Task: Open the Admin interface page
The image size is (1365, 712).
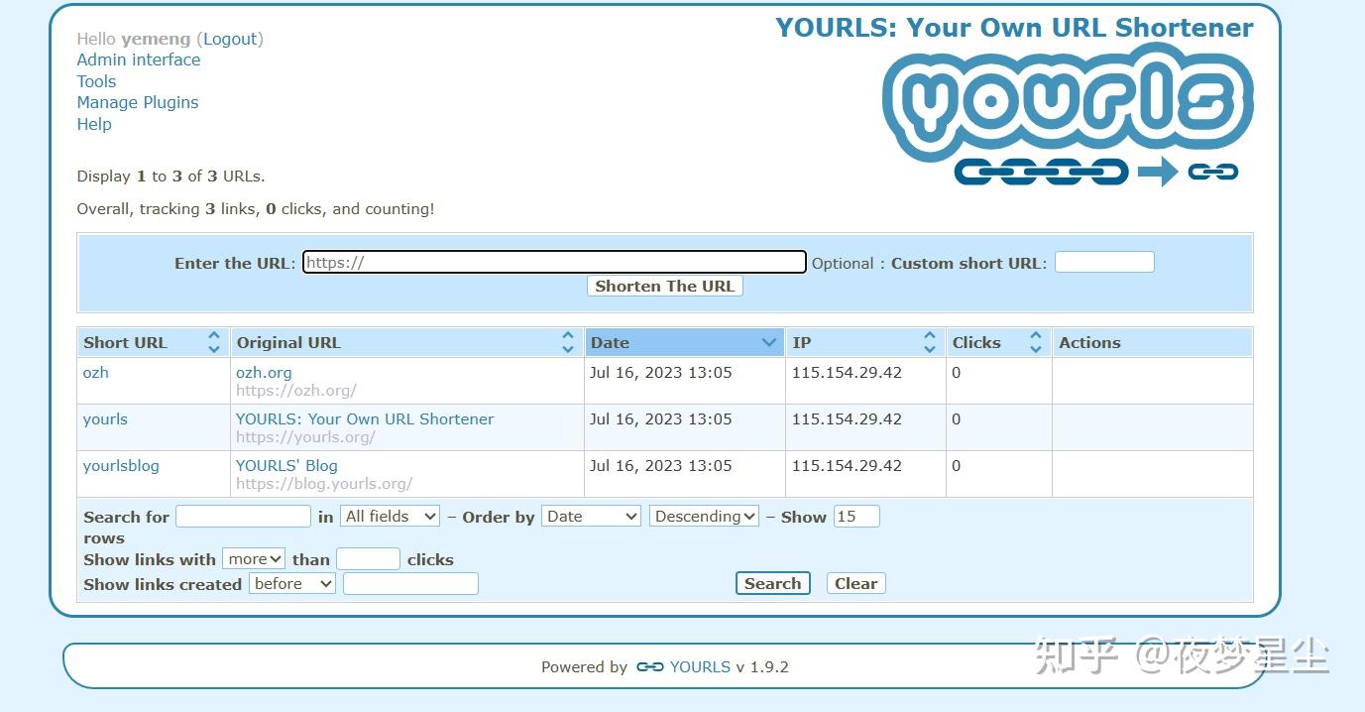Action: pyautogui.click(x=138, y=59)
